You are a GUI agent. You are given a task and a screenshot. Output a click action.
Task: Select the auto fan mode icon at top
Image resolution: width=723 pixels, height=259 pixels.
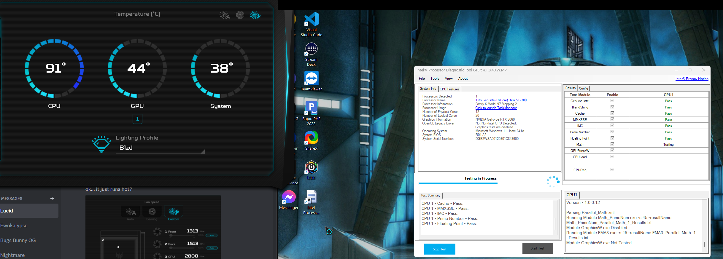tap(225, 15)
